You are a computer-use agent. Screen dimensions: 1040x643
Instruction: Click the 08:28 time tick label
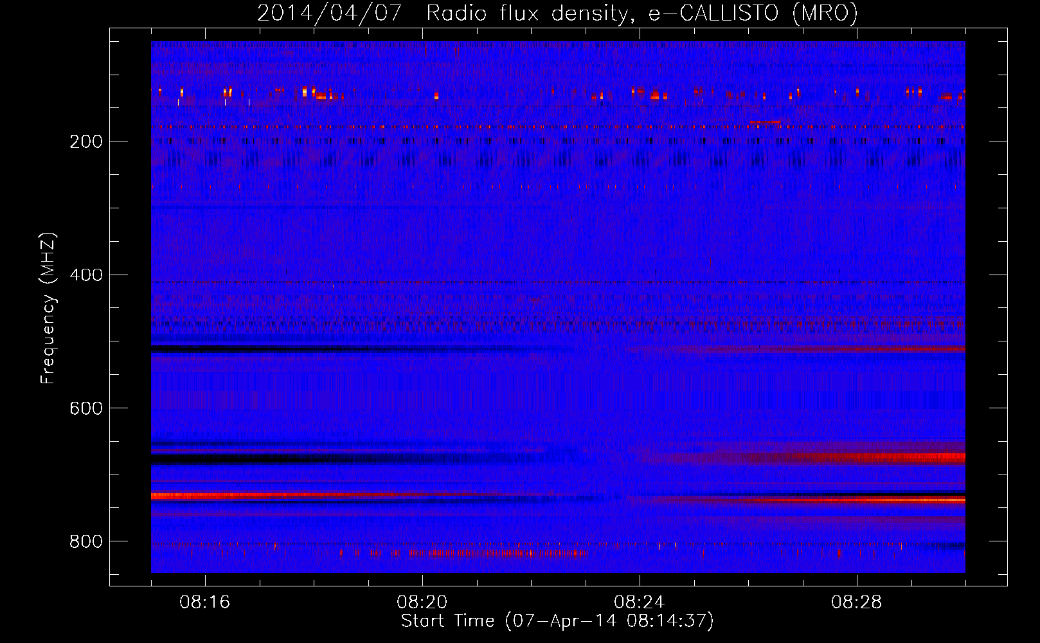click(856, 602)
